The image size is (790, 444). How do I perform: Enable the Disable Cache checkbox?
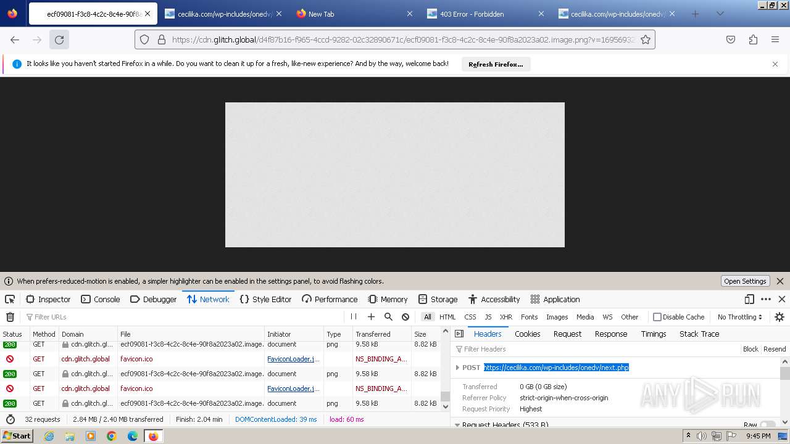pos(657,317)
